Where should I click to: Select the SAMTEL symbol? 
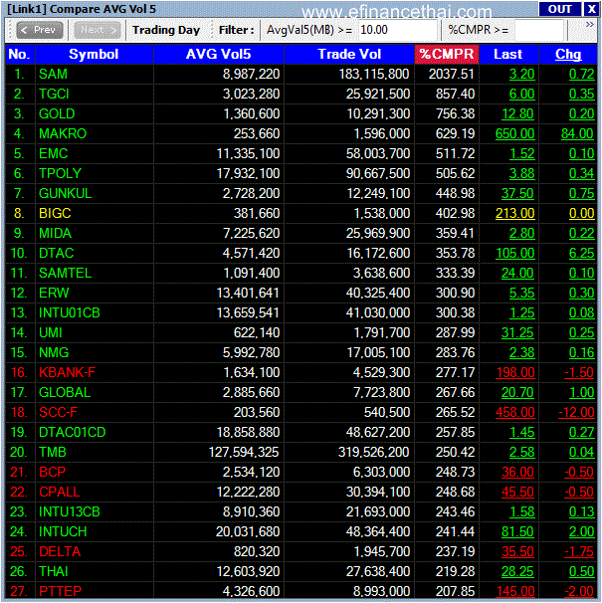click(65, 274)
